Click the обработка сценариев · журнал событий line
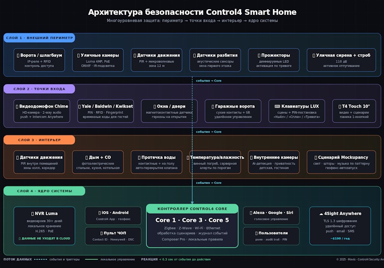Screen dimensions: 384x268 click(192, 233)
